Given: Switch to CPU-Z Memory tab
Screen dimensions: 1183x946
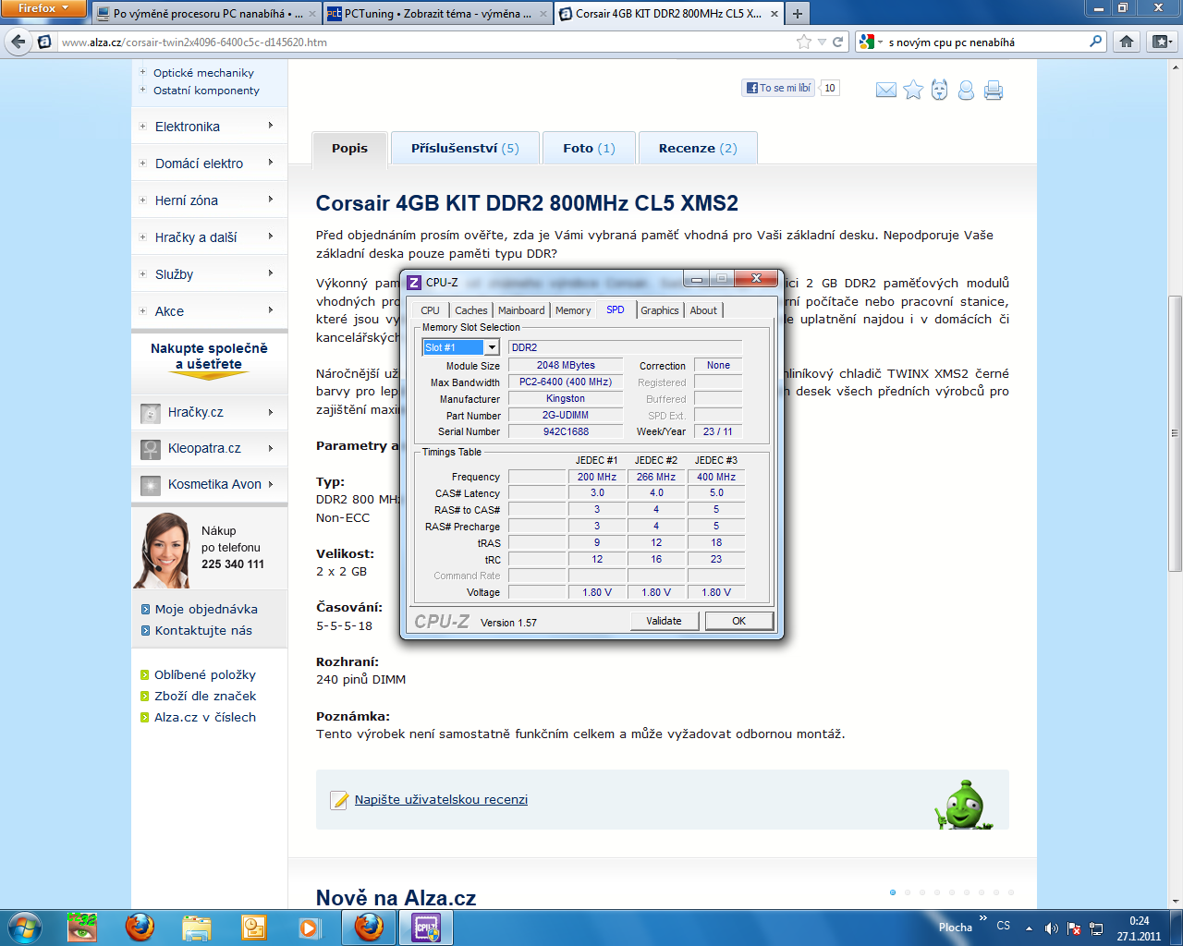Looking at the screenshot, I should 573,310.
